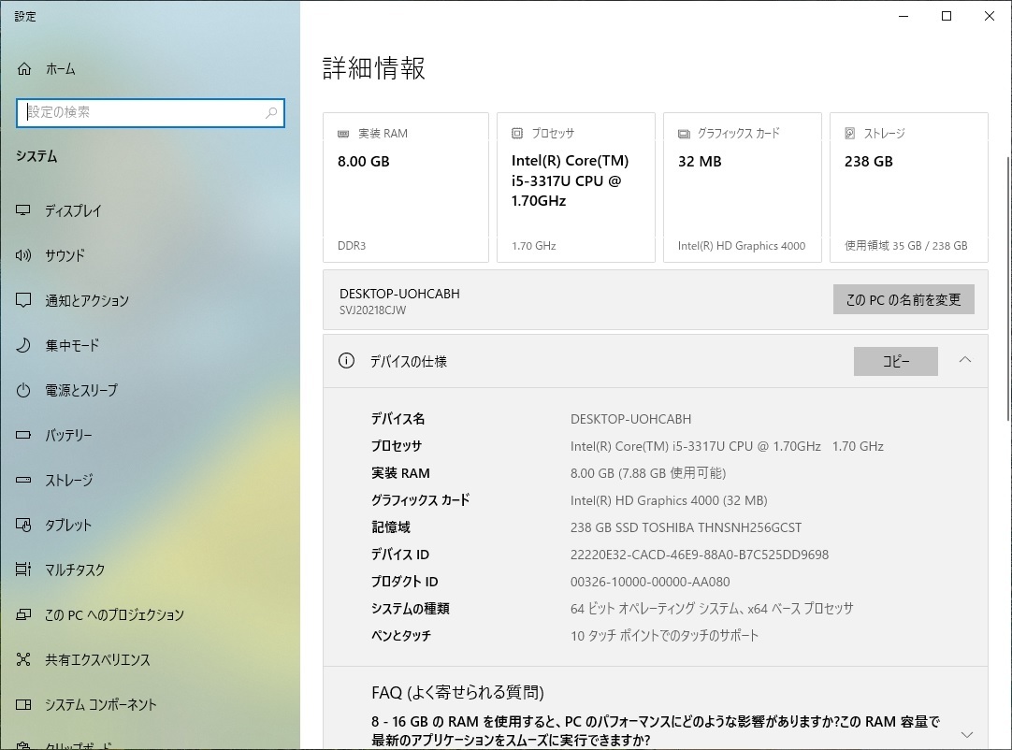Image resolution: width=1012 pixels, height=750 pixels.
Task: Click the System components icon
Action: (23, 704)
